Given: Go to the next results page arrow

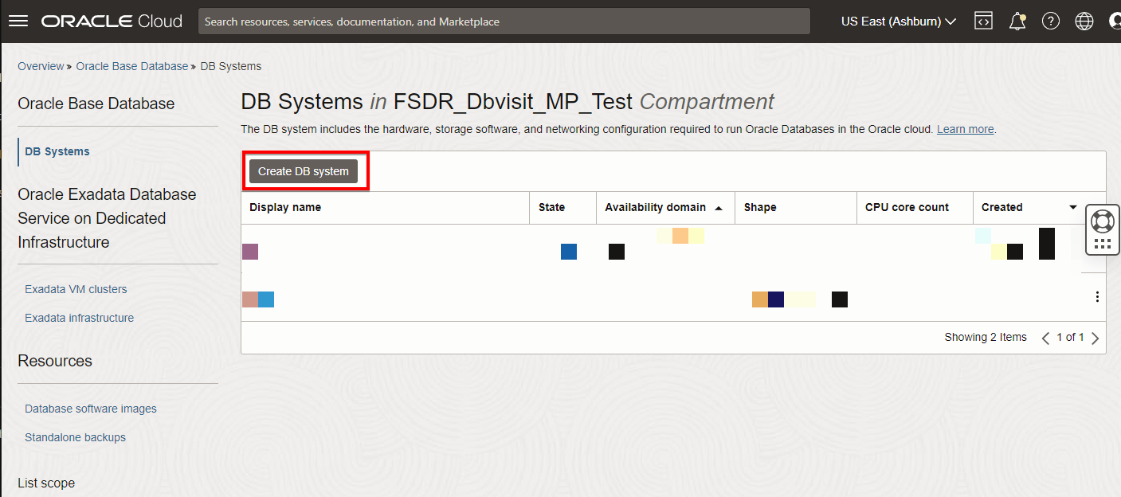Looking at the screenshot, I should pos(1096,338).
